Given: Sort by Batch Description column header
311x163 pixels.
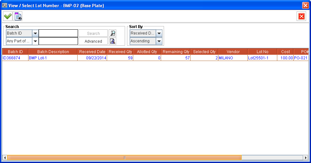Looking at the screenshot, I should (x=53, y=52).
